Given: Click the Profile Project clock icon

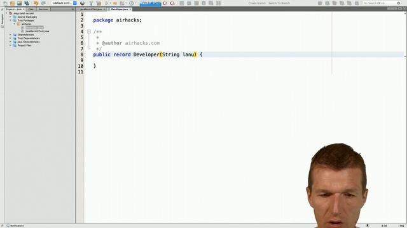Looking at the screenshot, I should coord(132,3).
